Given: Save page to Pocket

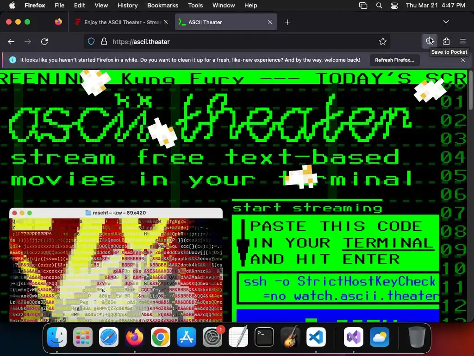Looking at the screenshot, I should [430, 41].
